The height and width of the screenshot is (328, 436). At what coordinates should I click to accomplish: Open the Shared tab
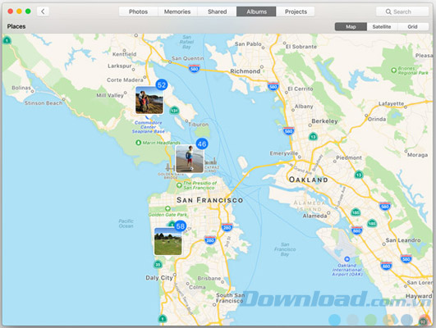pos(217,11)
